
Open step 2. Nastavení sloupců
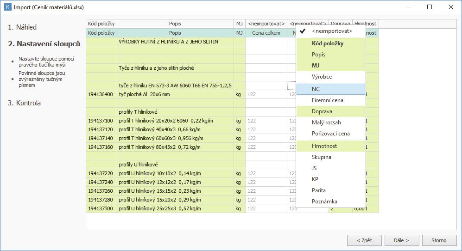44,44
